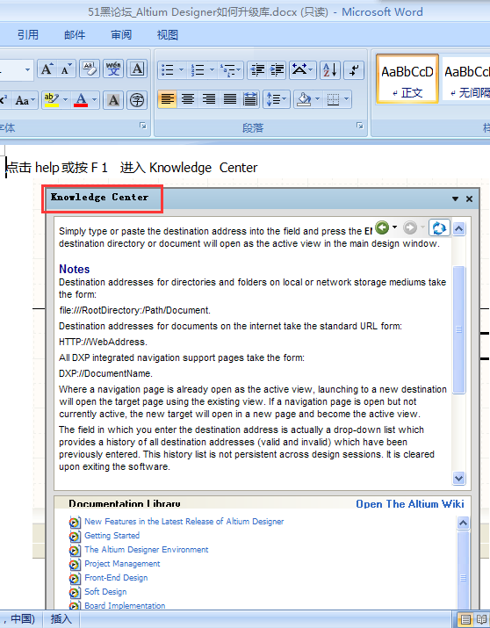Screen dimensions: 490x628
Task: Toggle Justify alignment
Action: point(230,99)
